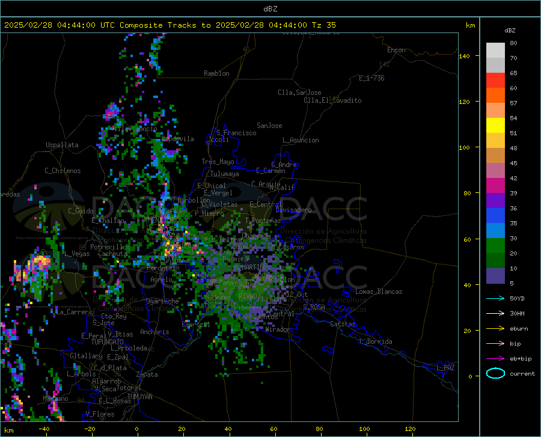Click the TUPUNGATO place label
The height and width of the screenshot is (437, 541).
[108, 342]
